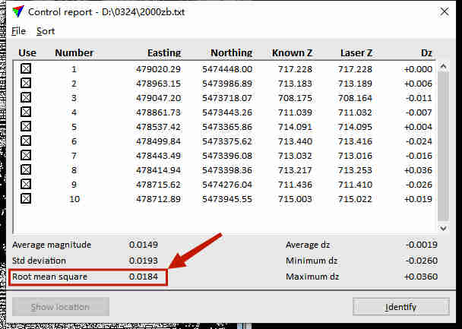Viewport: 462px width, 329px height.
Task: Maximize the Control report window
Action: 409,12
